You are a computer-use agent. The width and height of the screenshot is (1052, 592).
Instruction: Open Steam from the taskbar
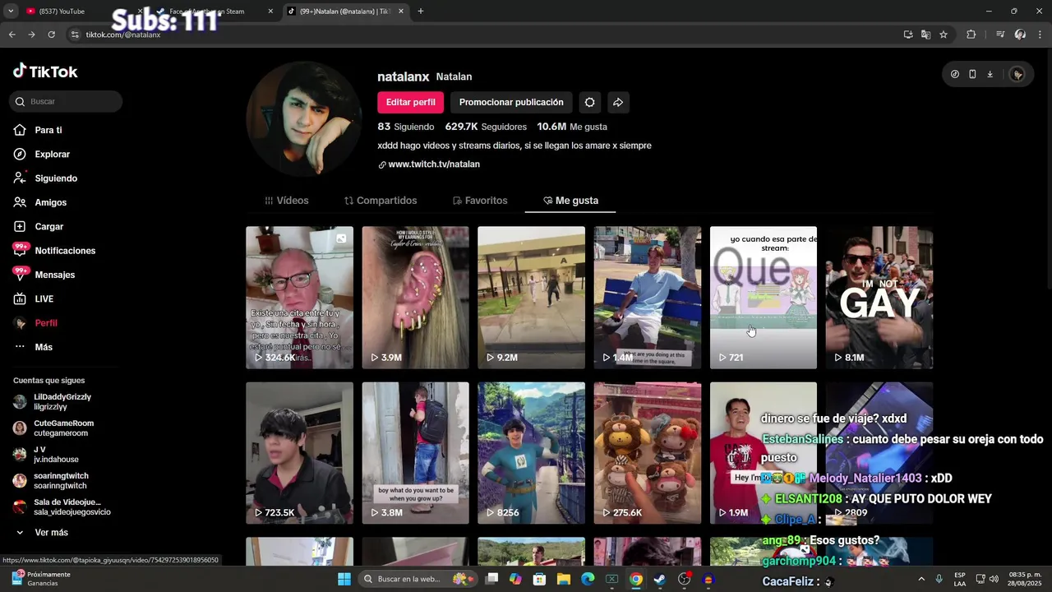click(x=659, y=579)
